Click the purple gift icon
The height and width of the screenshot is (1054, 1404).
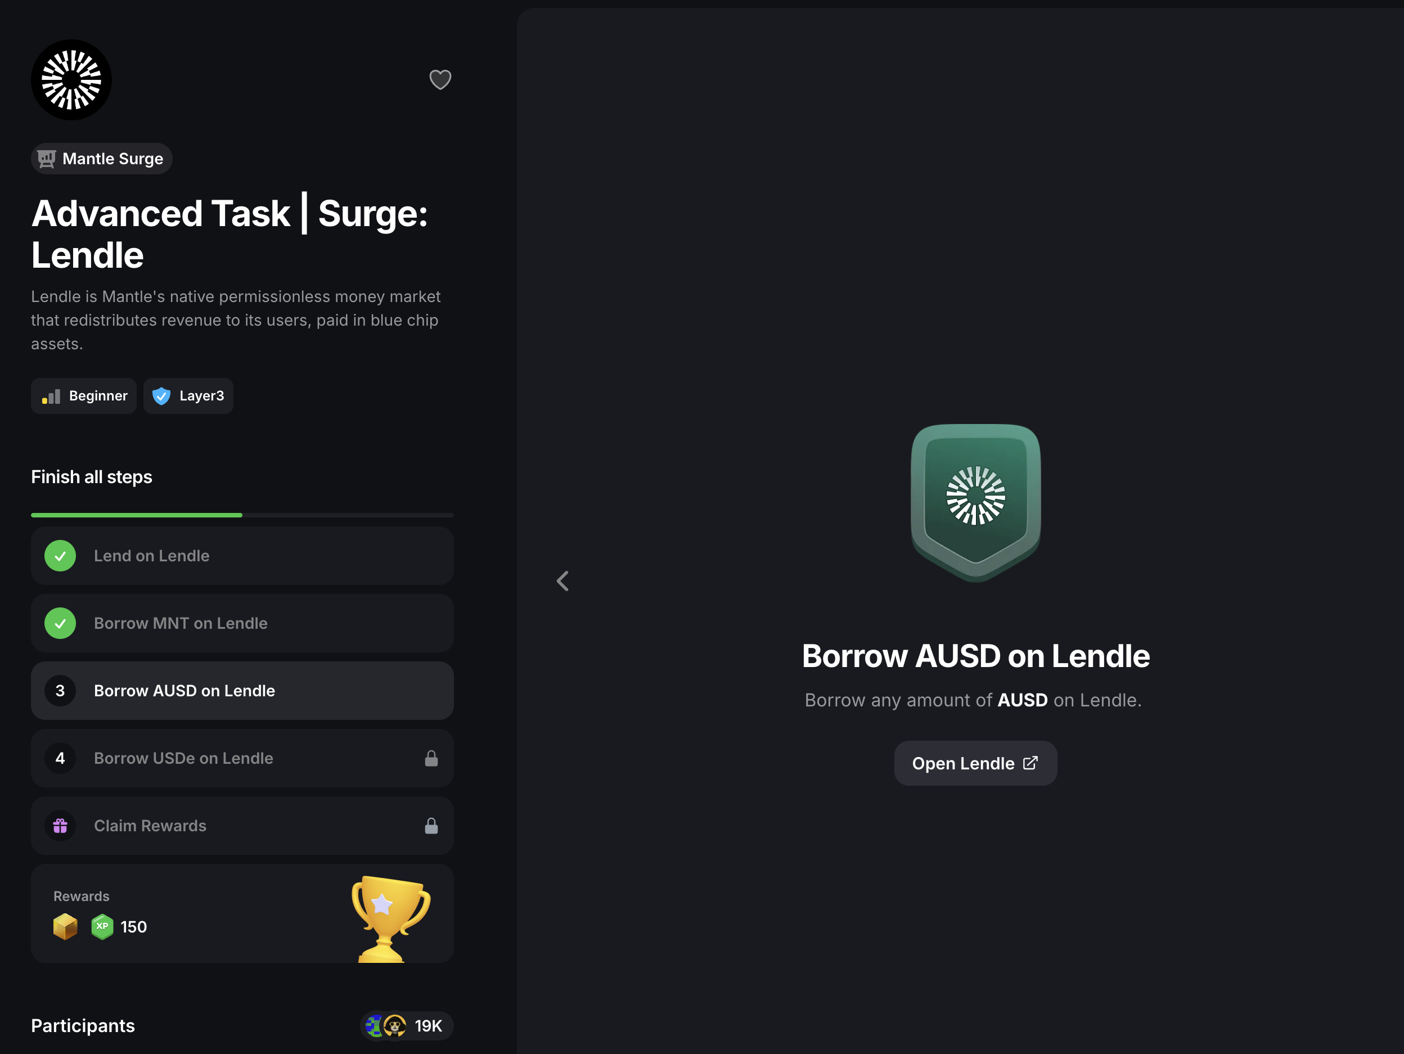coord(60,826)
